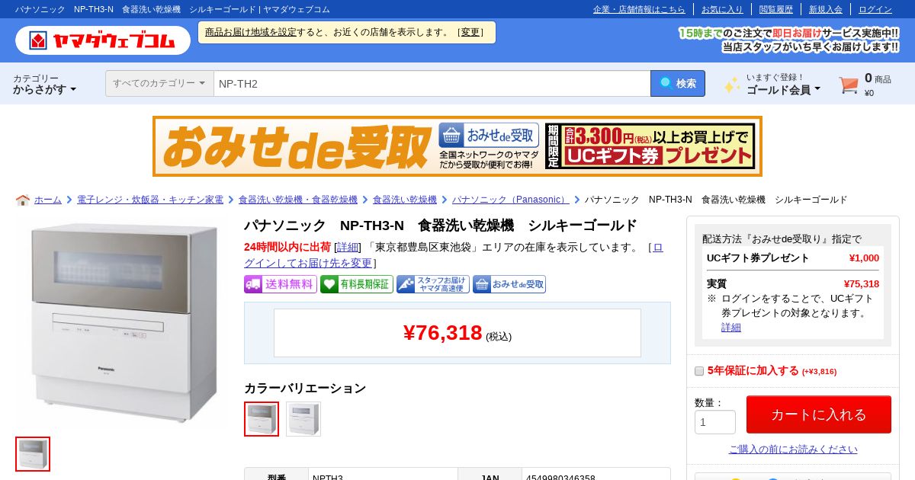Click 詳細 link in UC gift voucher box
The width and height of the screenshot is (915, 480).
tap(731, 327)
